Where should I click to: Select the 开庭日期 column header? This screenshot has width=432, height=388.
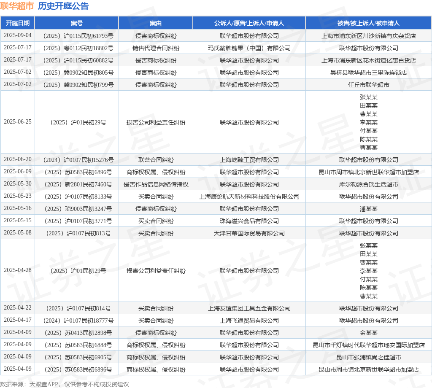pyautogui.click(x=18, y=23)
